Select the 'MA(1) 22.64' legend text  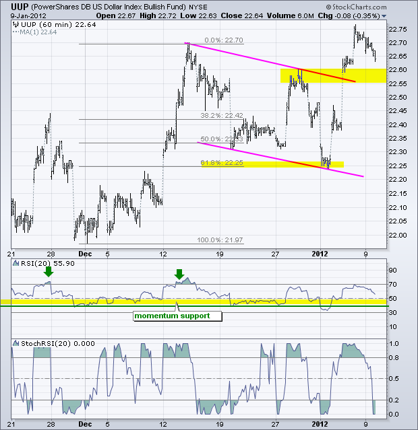point(38,32)
